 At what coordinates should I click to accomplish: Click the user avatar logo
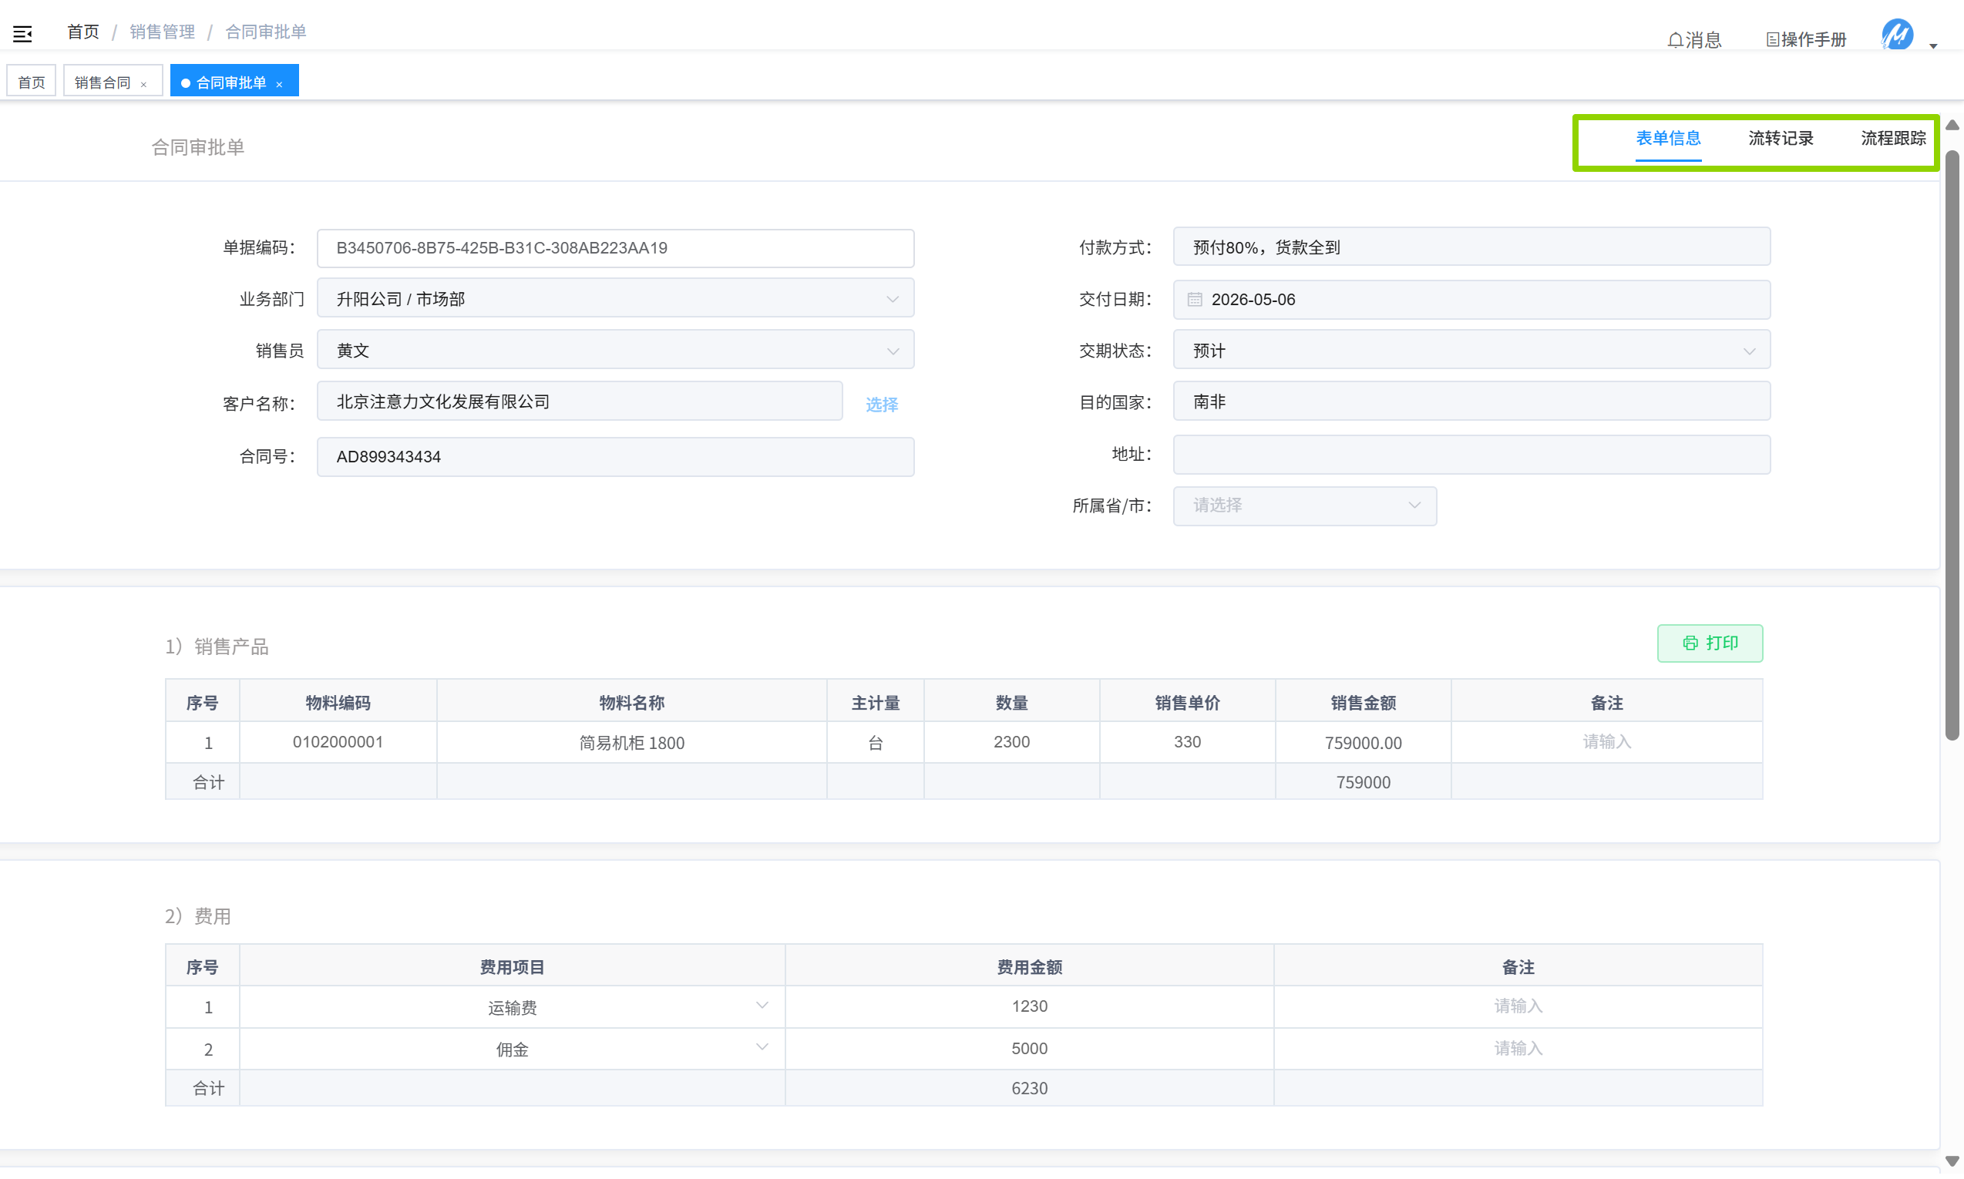tap(1897, 35)
